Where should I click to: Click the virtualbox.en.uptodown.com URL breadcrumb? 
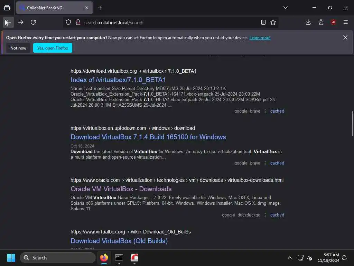pyautogui.click(x=133, y=128)
